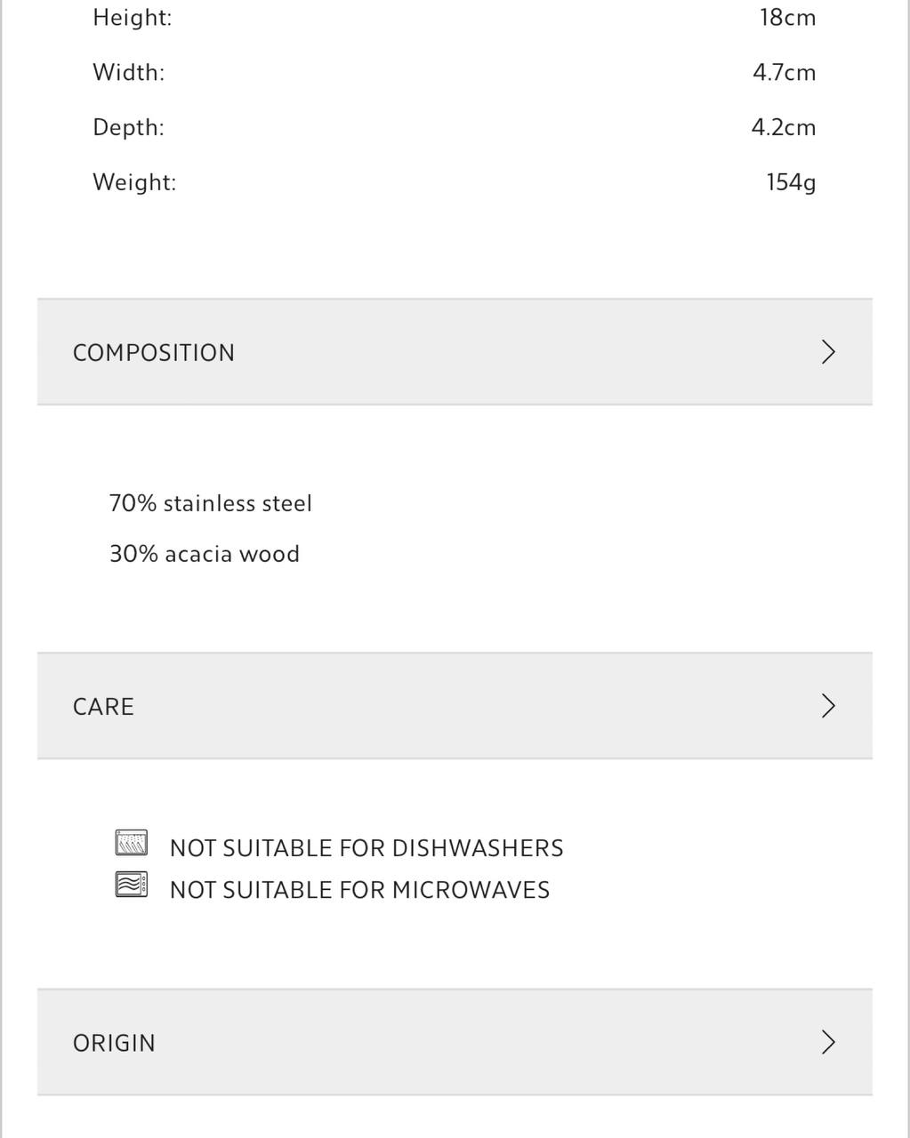Click 'NOT SUITABLE FOR MICROWAVES' text
Viewport: 910px width, 1138px height.
click(359, 890)
